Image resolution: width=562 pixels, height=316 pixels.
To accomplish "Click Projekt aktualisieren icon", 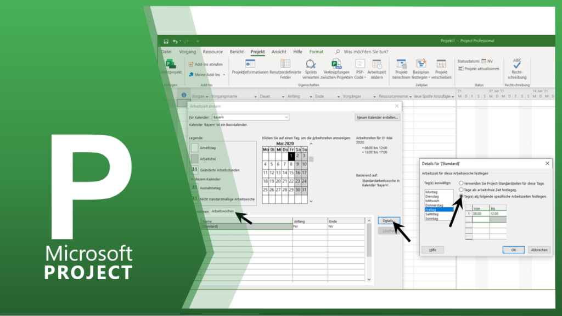I will pyautogui.click(x=460, y=69).
